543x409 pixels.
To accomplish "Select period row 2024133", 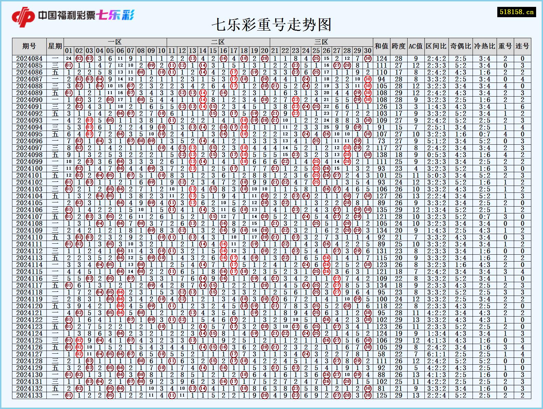I will 271,396.
